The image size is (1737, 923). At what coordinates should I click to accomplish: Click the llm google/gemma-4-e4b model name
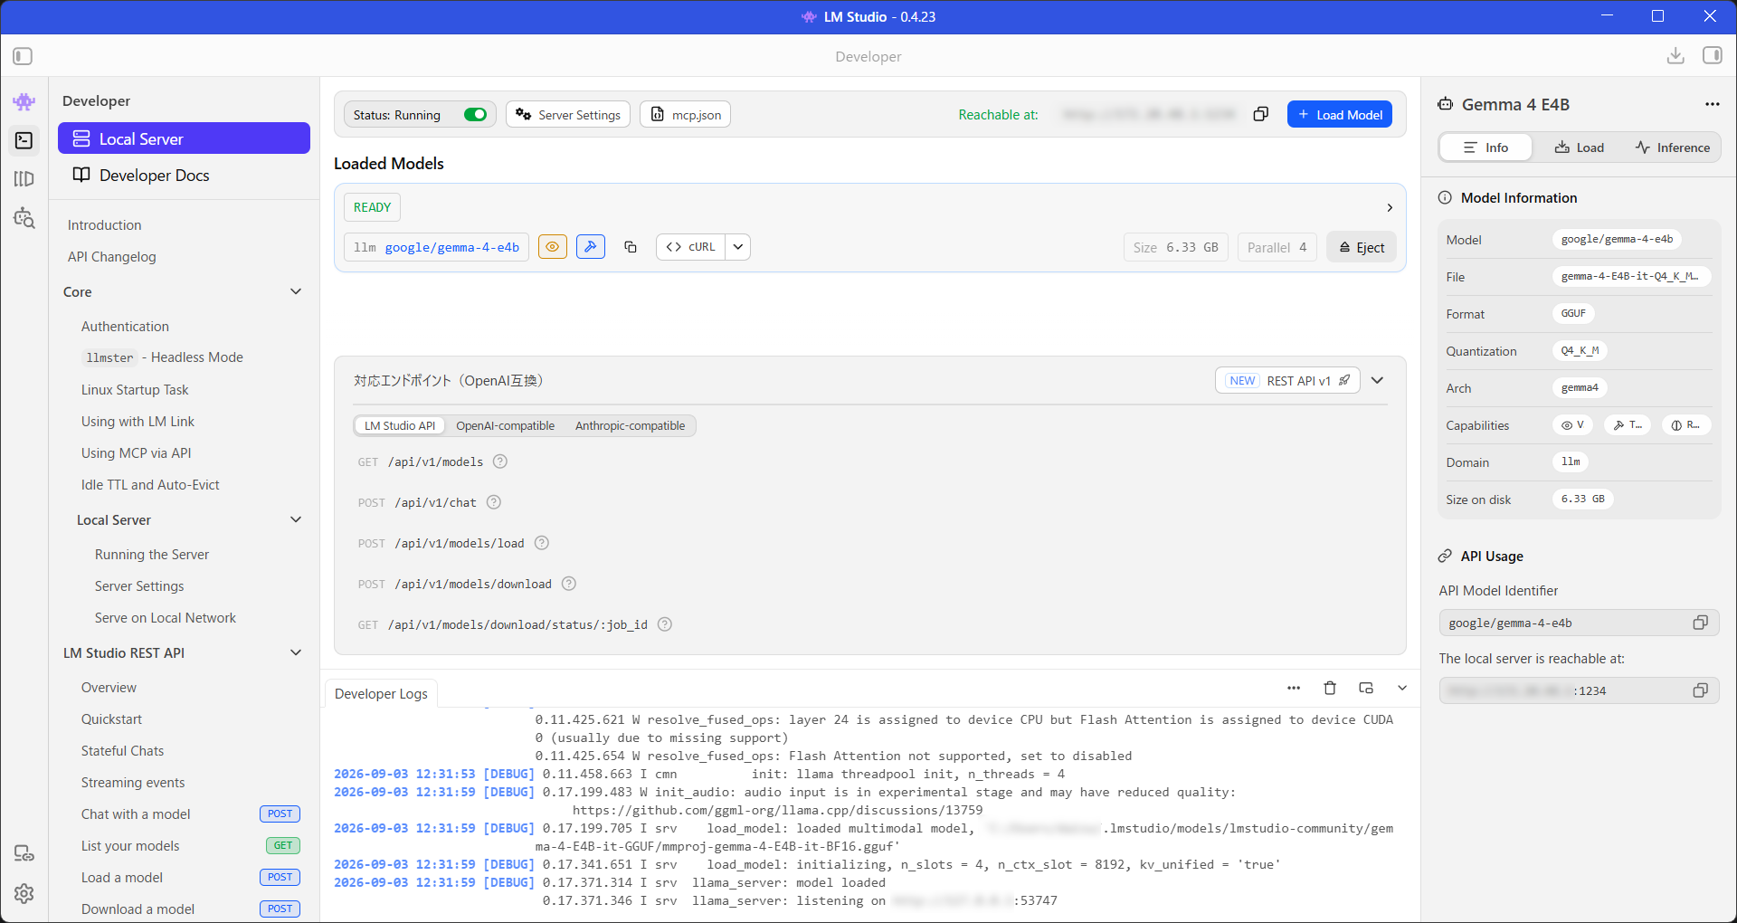pyautogui.click(x=436, y=247)
